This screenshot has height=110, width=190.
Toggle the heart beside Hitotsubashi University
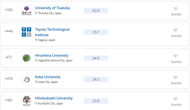coord(175,99)
